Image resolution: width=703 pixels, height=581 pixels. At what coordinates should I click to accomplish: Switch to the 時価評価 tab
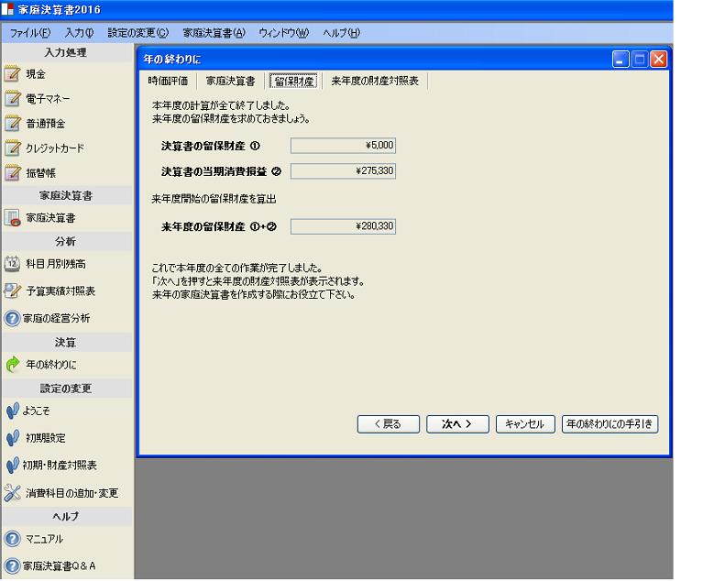[170, 81]
